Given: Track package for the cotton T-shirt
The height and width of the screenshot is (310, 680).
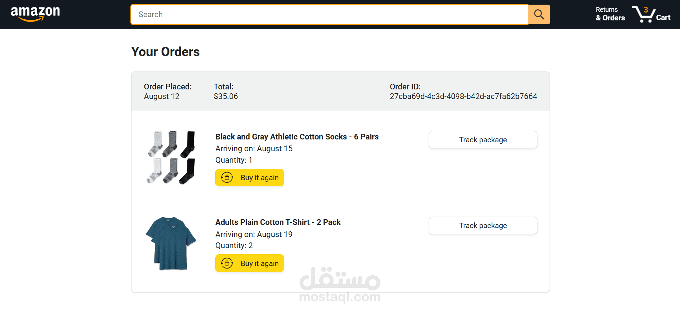Looking at the screenshot, I should pos(483,226).
